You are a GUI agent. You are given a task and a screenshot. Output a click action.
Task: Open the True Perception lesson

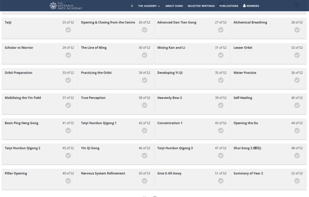93,98
